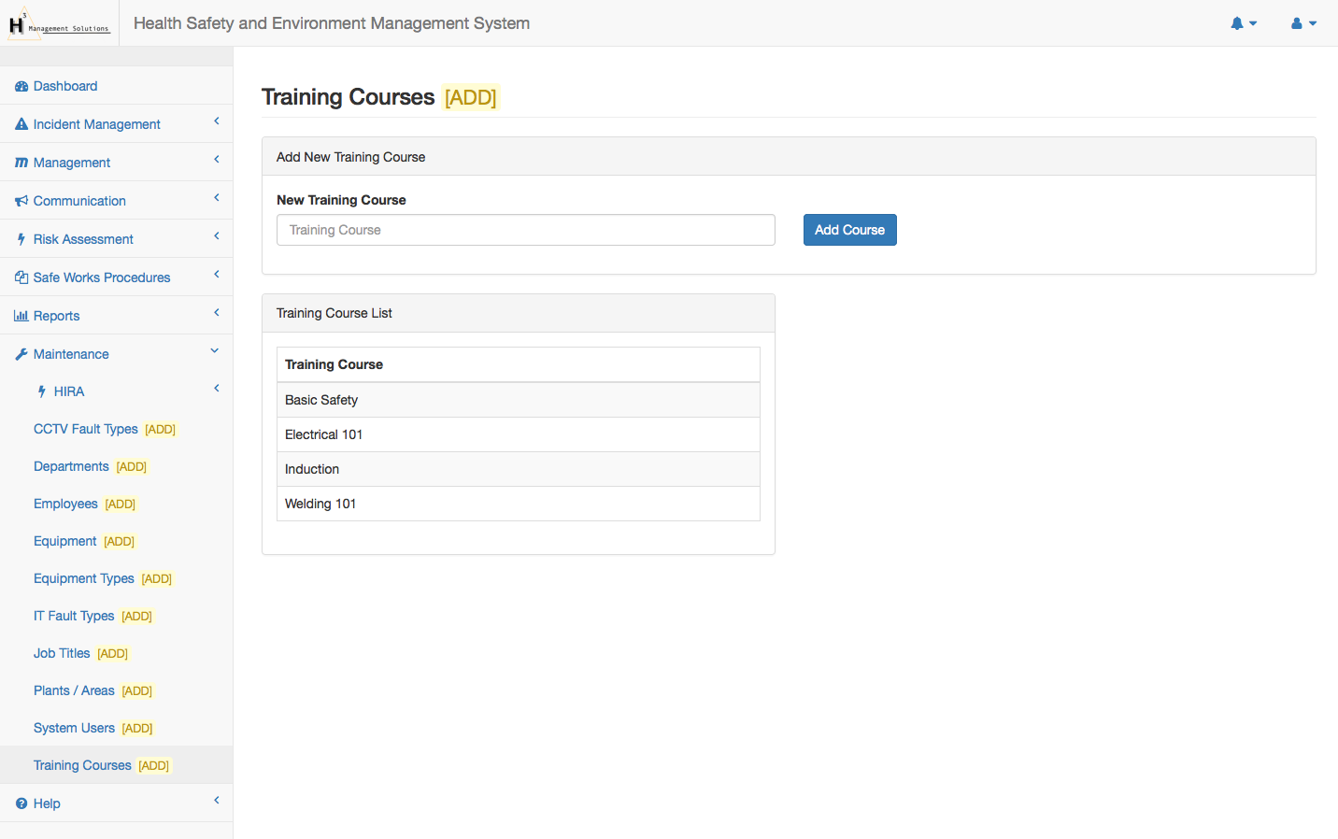Viewport: 1338px width, 839px height.
Task: Collapse the Maintenance menu chevron
Action: 215,351
